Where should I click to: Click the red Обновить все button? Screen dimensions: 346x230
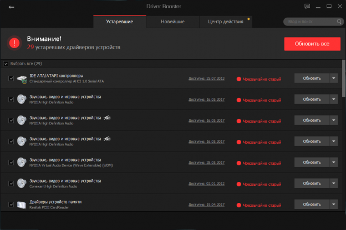click(x=312, y=44)
